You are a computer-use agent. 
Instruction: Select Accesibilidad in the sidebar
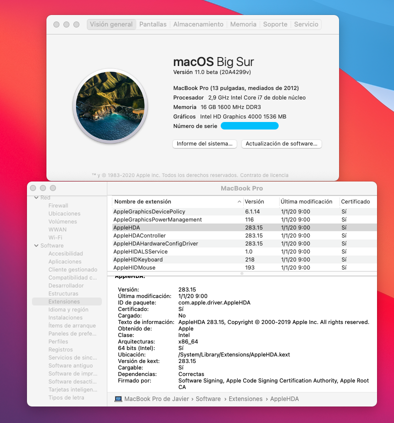click(65, 253)
